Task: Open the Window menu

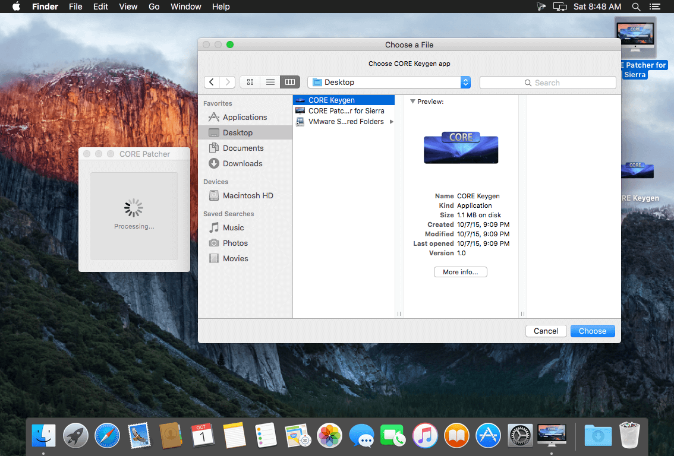Action: tap(185, 7)
